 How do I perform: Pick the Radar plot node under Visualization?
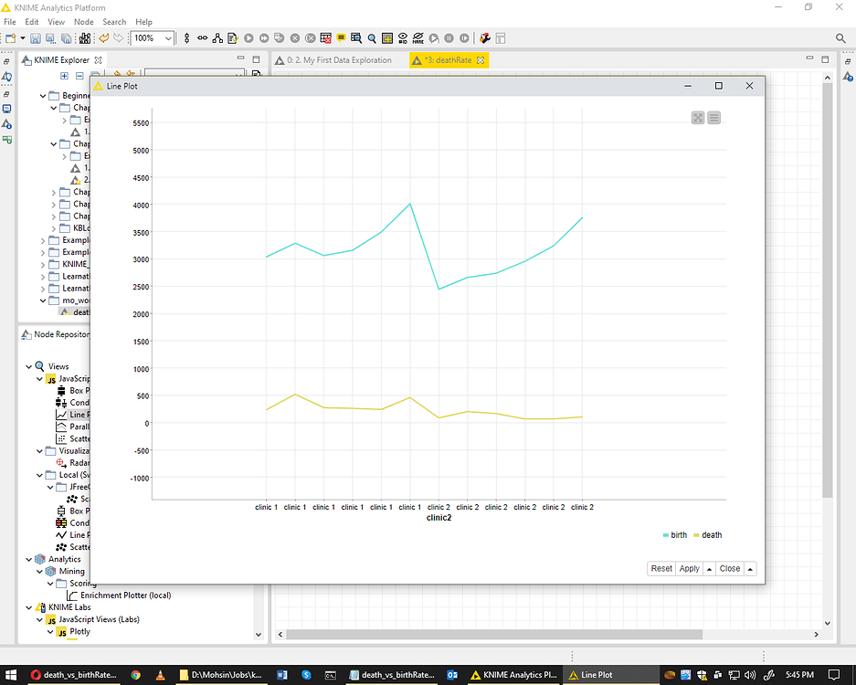(78, 462)
